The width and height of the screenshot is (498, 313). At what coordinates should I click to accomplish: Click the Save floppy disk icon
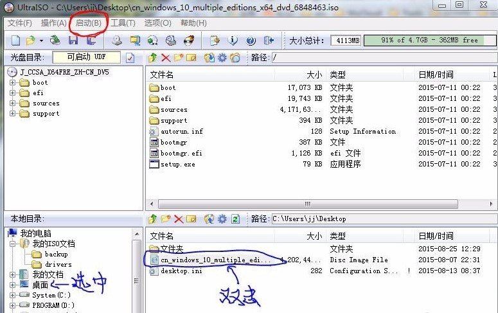pos(73,40)
